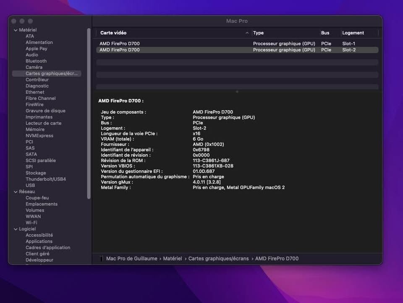Click the gMux version 4.0.11 [3.2.8]
403x303 pixels.
point(207,182)
